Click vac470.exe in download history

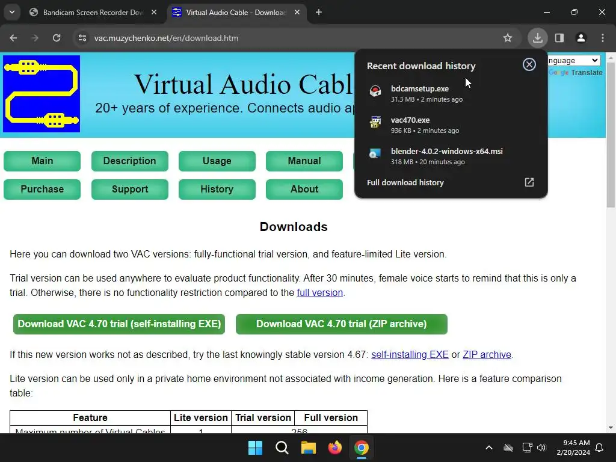[451, 125]
